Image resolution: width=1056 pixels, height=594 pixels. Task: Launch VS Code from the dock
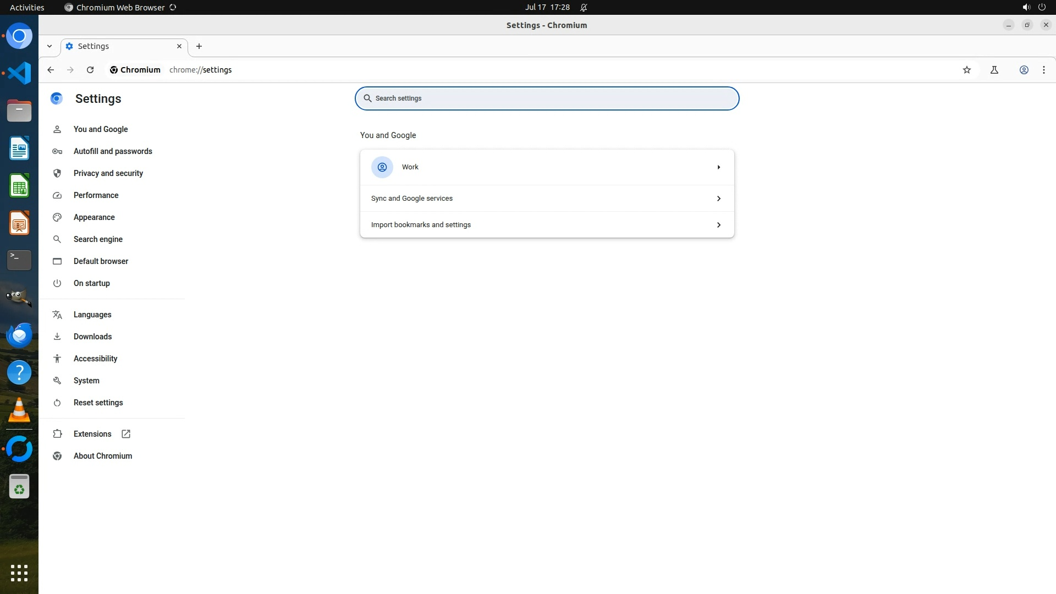pyautogui.click(x=19, y=73)
